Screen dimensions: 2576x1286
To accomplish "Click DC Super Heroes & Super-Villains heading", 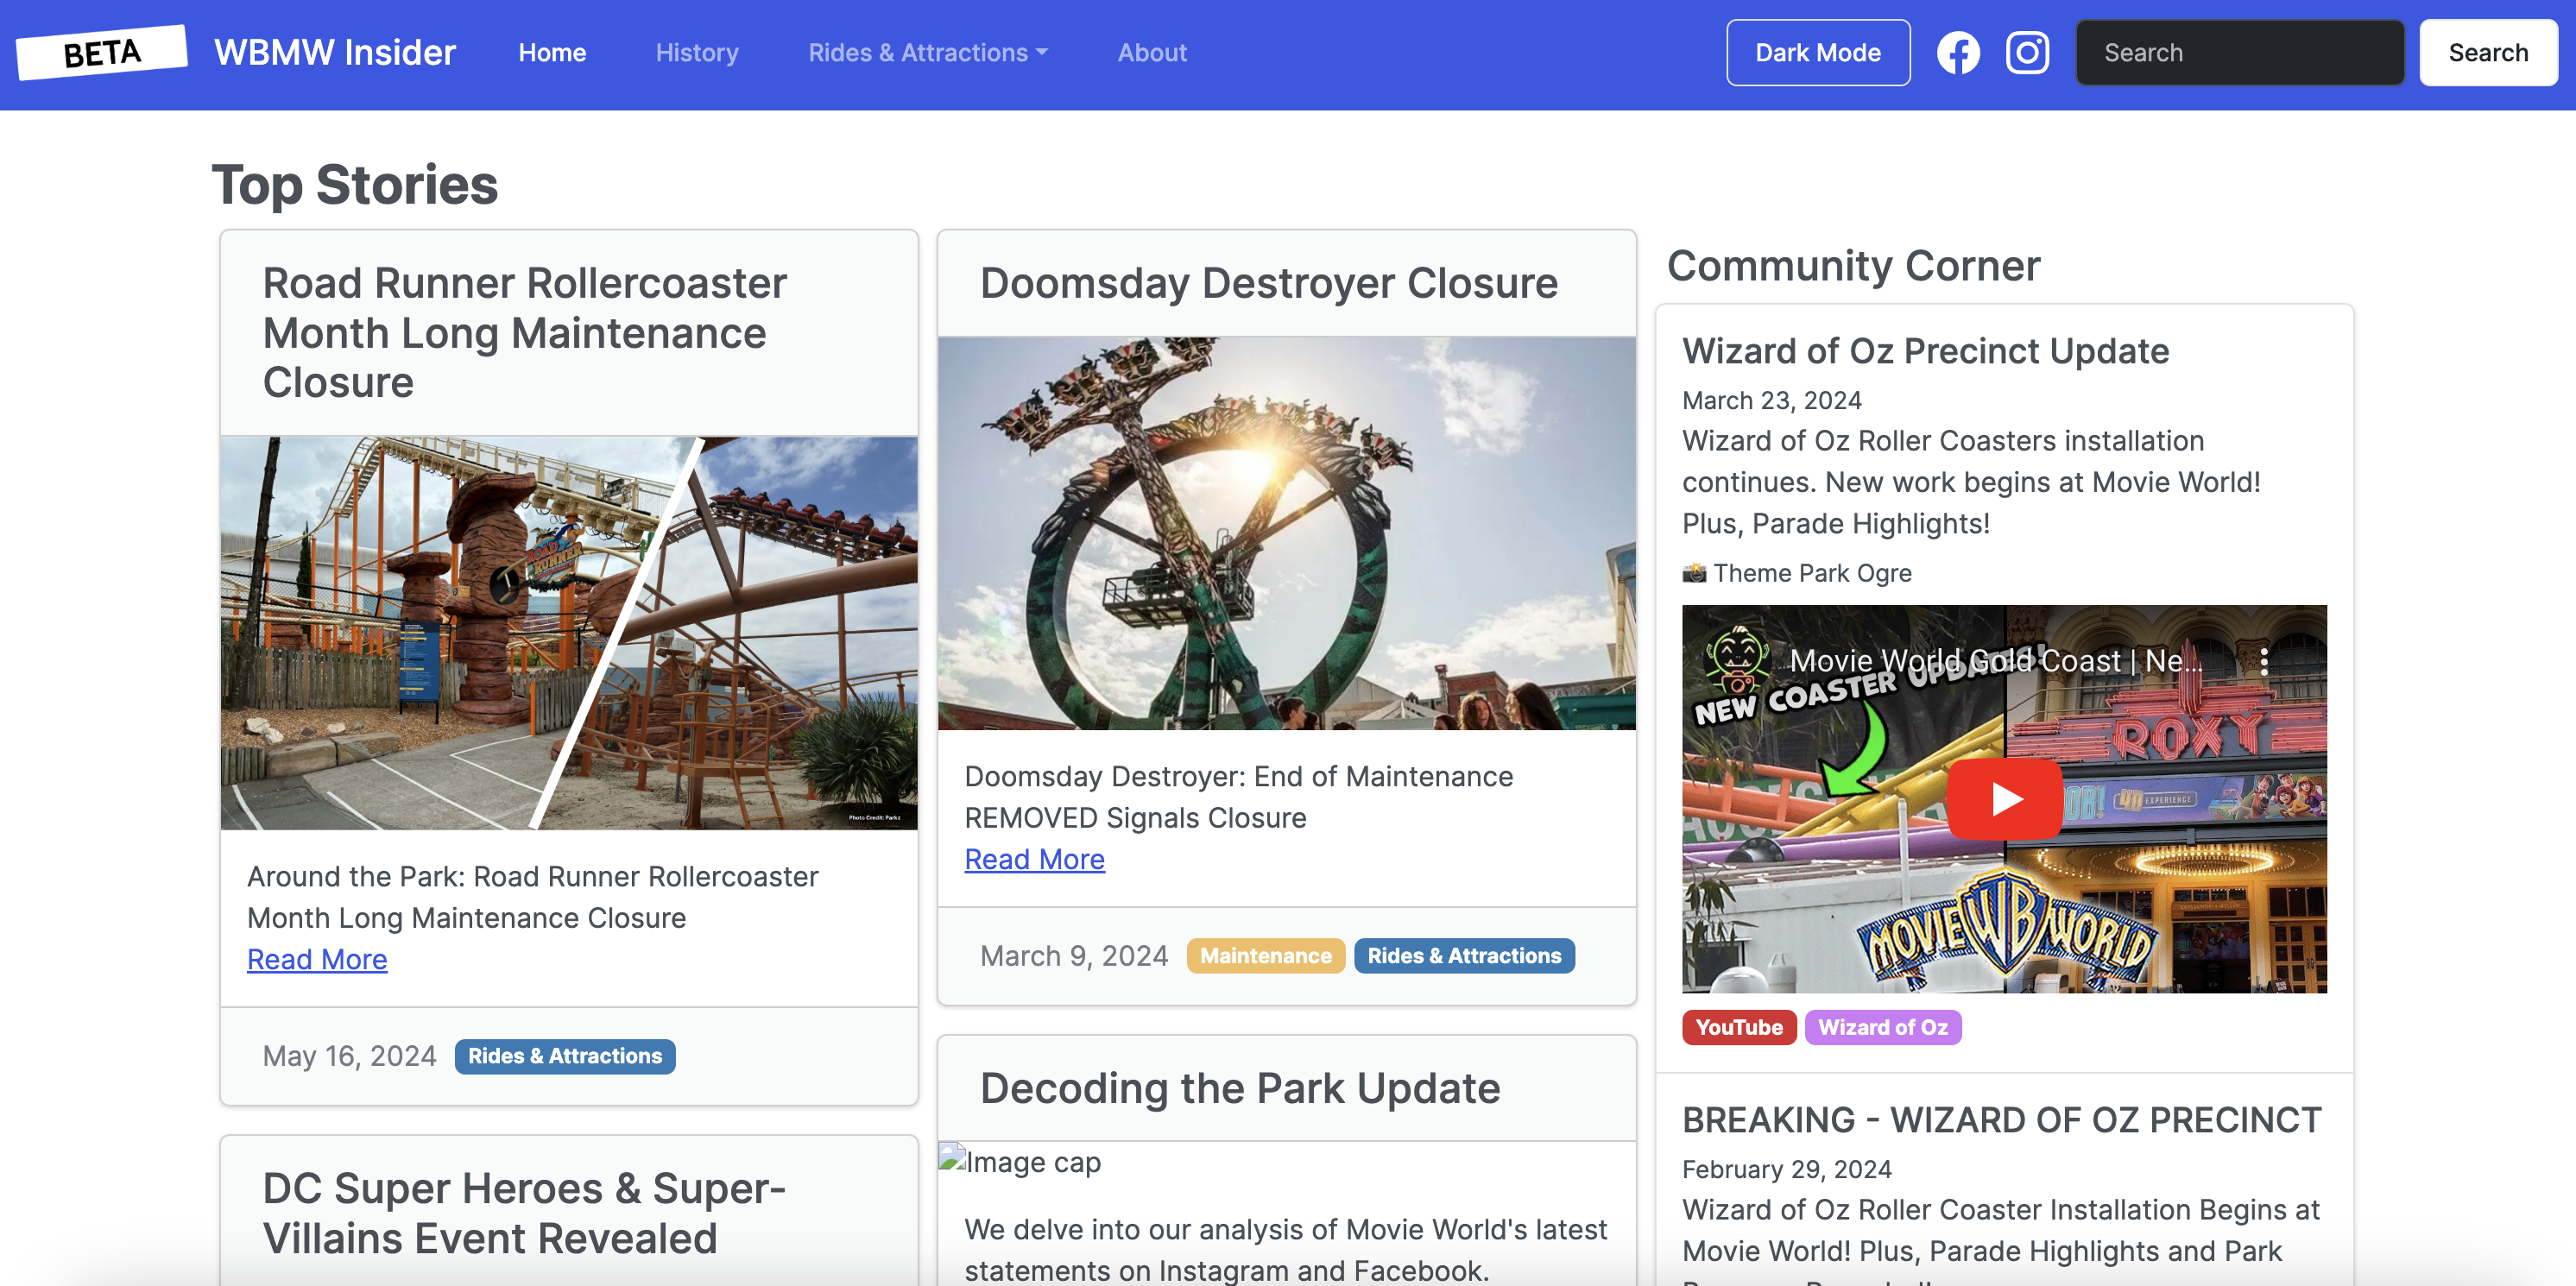I will 524,1213.
